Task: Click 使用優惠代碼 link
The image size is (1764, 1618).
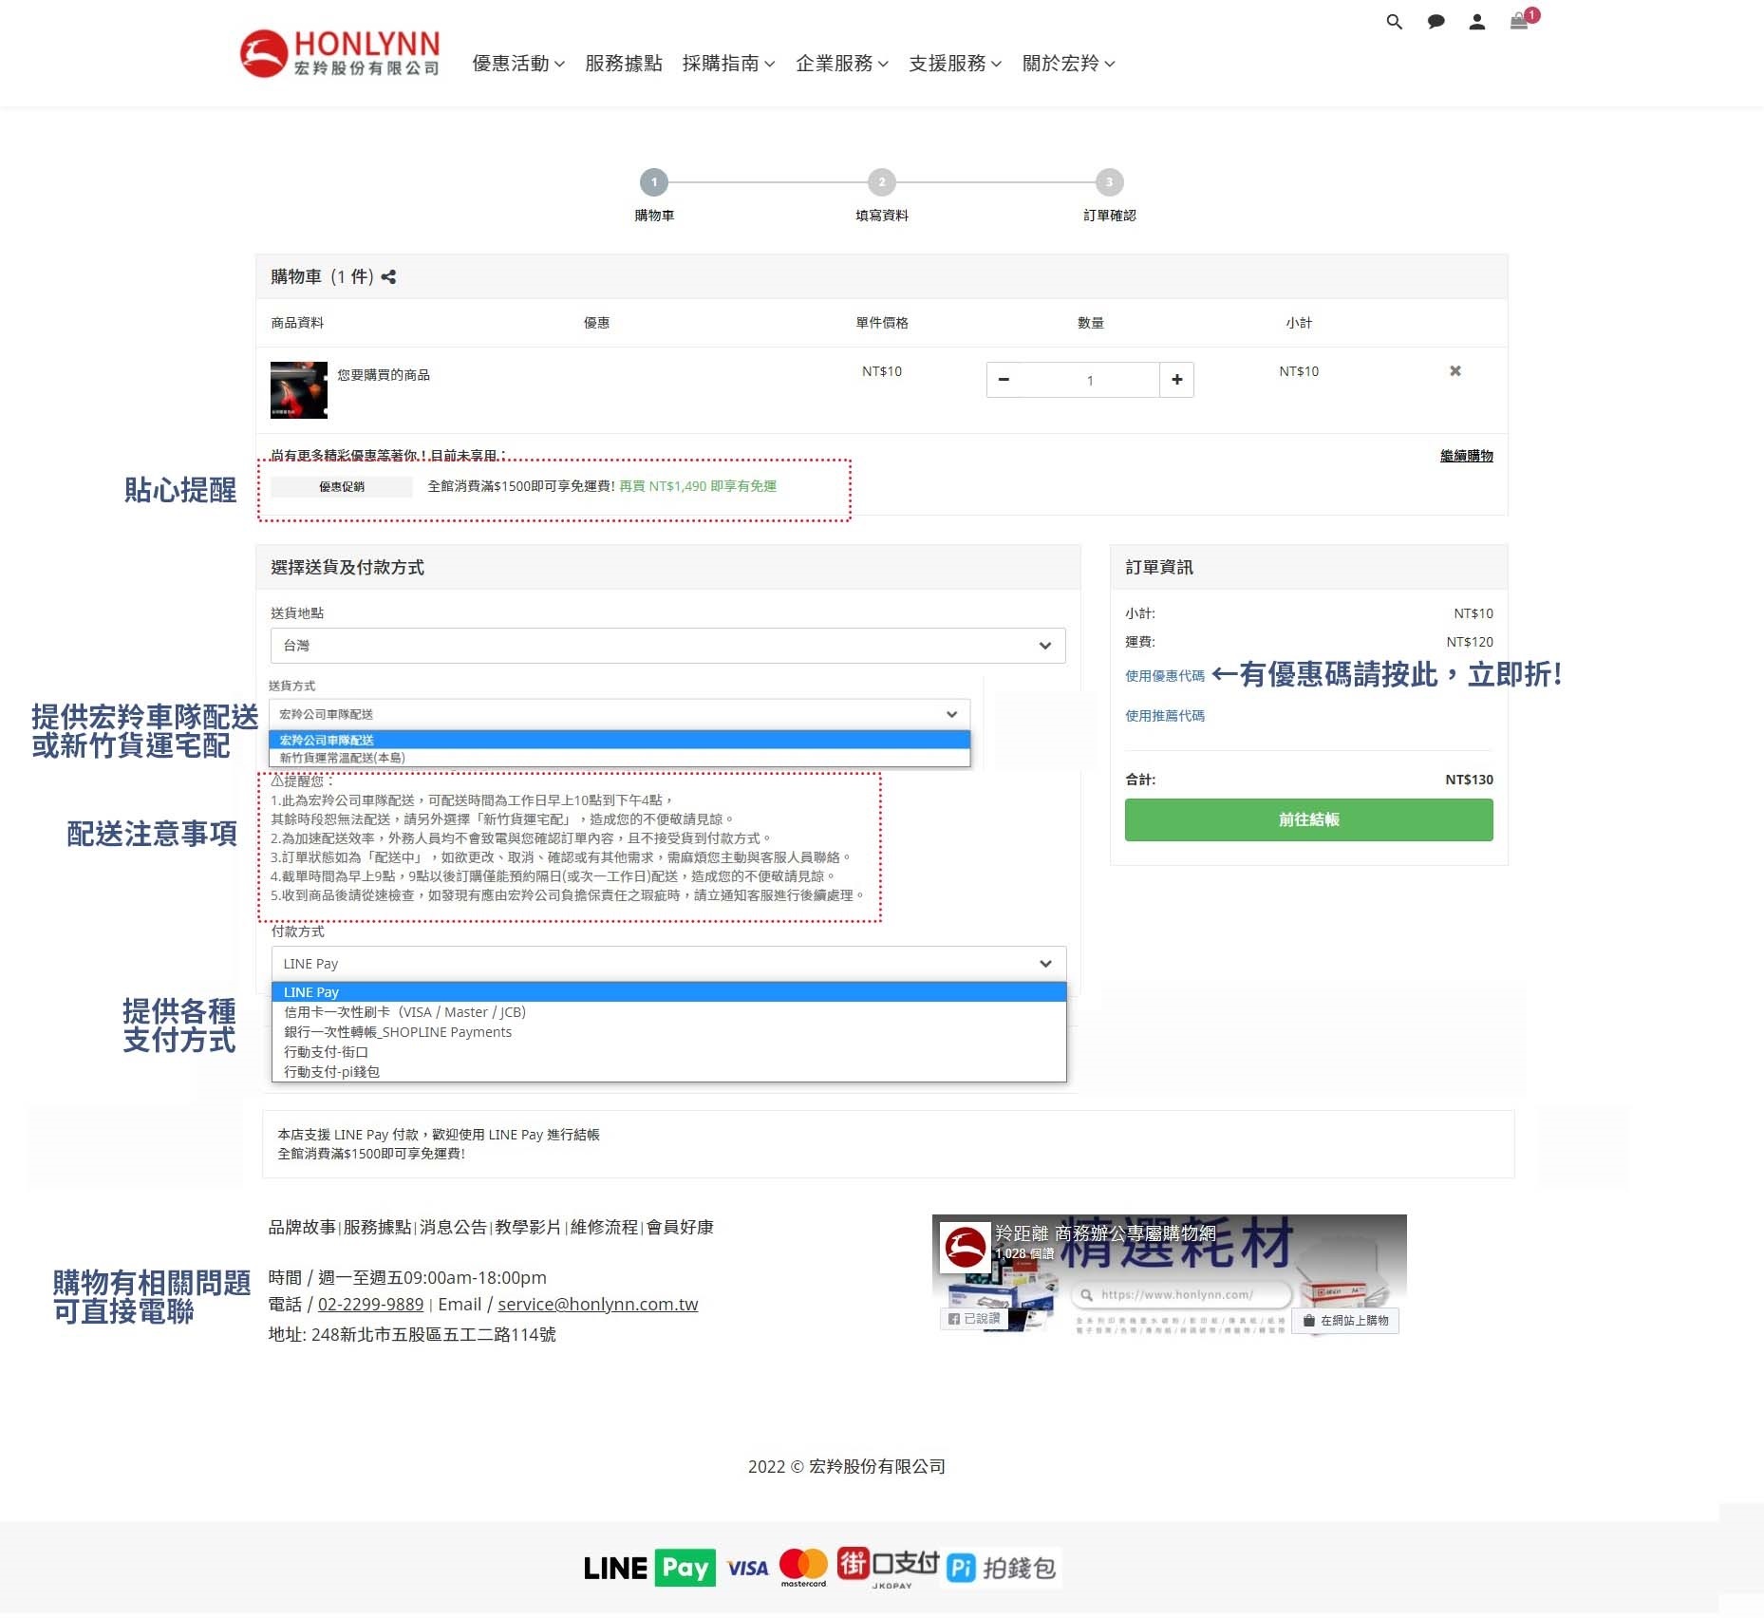Action: click(x=1165, y=676)
